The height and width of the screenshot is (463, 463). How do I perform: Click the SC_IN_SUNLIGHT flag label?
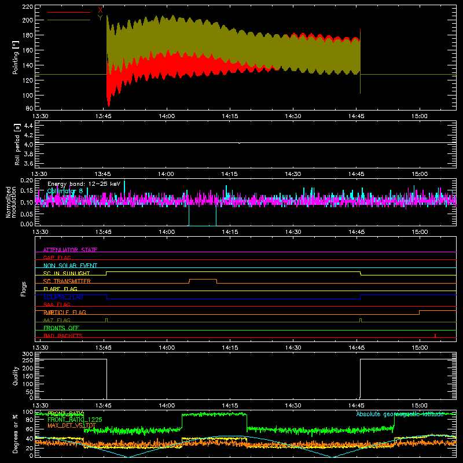(67, 273)
